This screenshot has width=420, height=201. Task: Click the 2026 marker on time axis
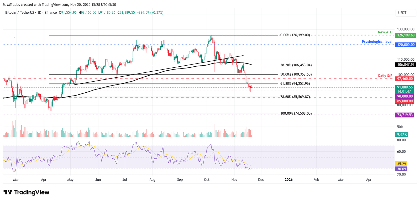[288, 180]
